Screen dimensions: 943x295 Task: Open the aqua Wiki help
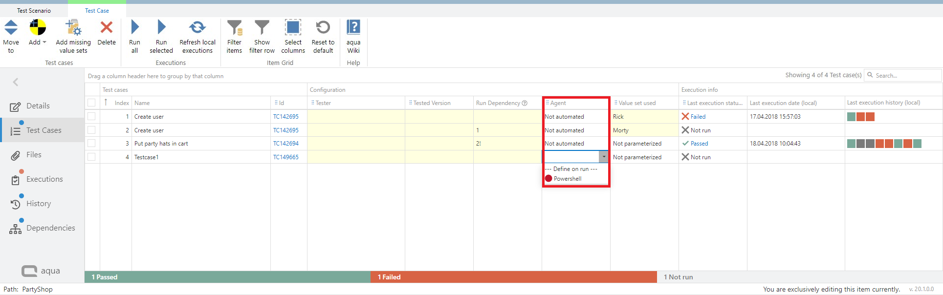click(353, 27)
